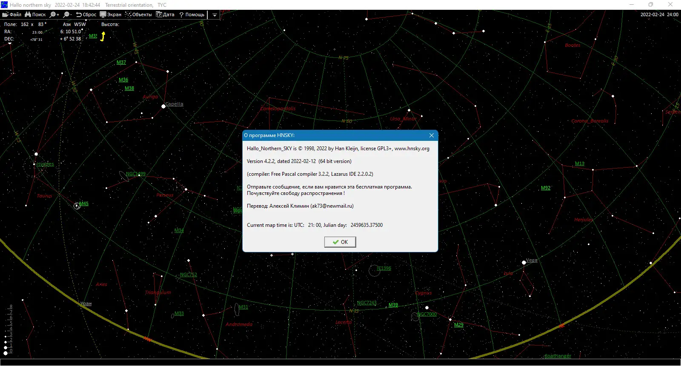The image size is (681, 366).
Task: Click the Cygnus constellation name
Action: [423, 293]
